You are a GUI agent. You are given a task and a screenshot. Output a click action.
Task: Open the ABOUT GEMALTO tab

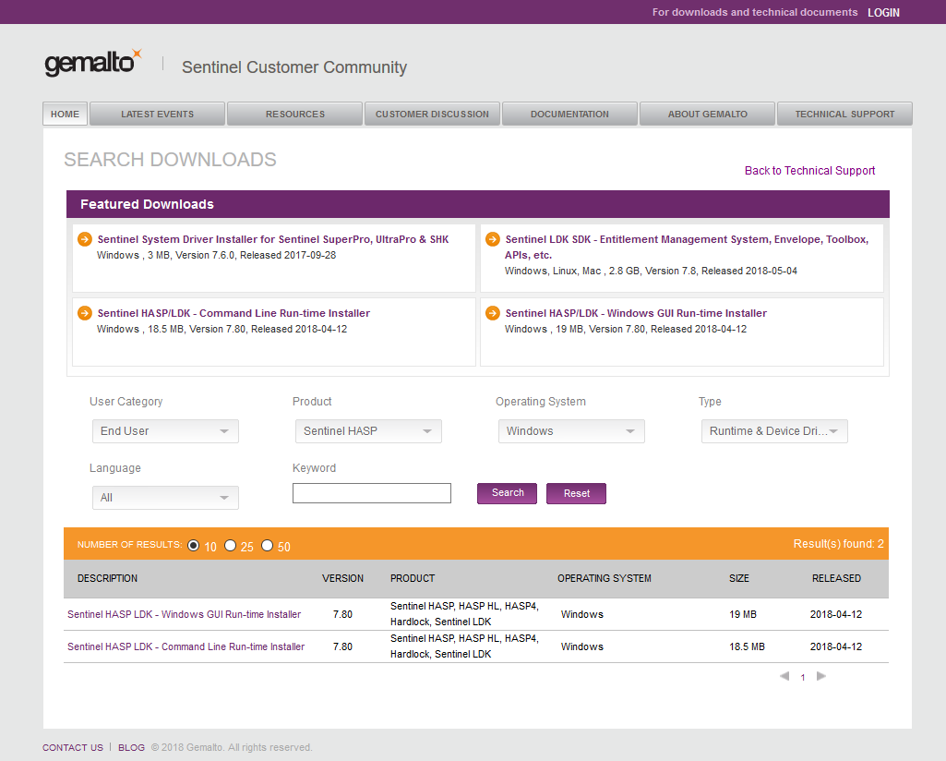coord(707,114)
